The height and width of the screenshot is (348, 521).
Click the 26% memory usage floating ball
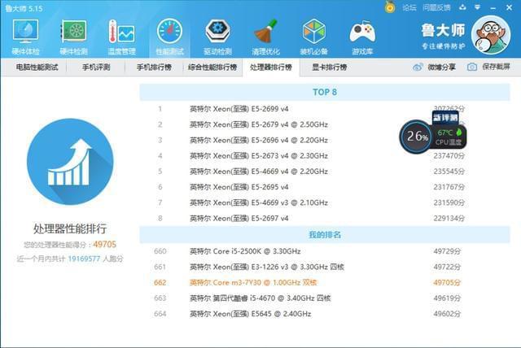coord(417,136)
